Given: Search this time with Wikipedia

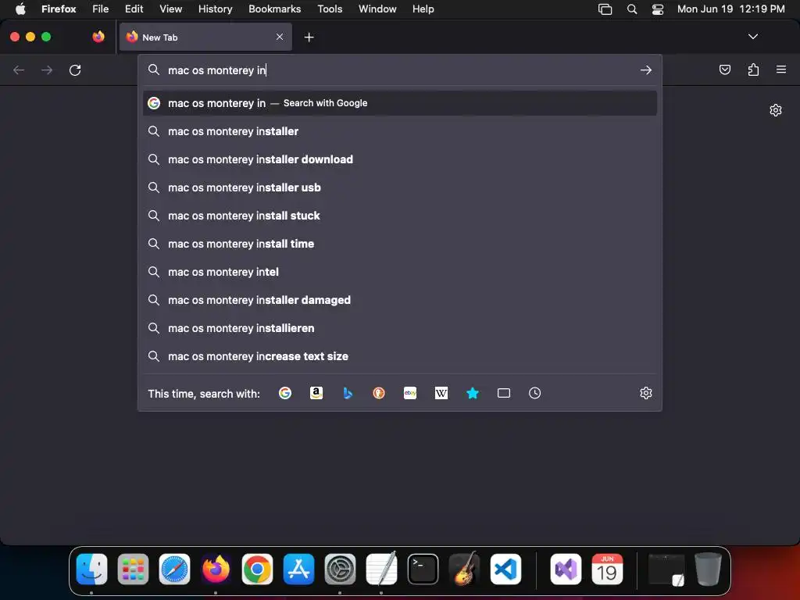Looking at the screenshot, I should tap(441, 393).
